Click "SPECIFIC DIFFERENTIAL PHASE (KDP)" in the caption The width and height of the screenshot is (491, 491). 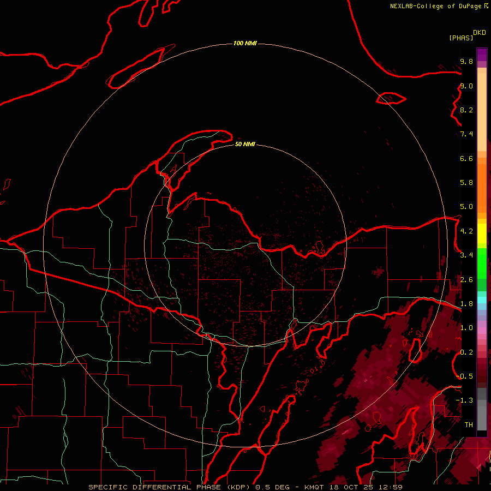170,487
